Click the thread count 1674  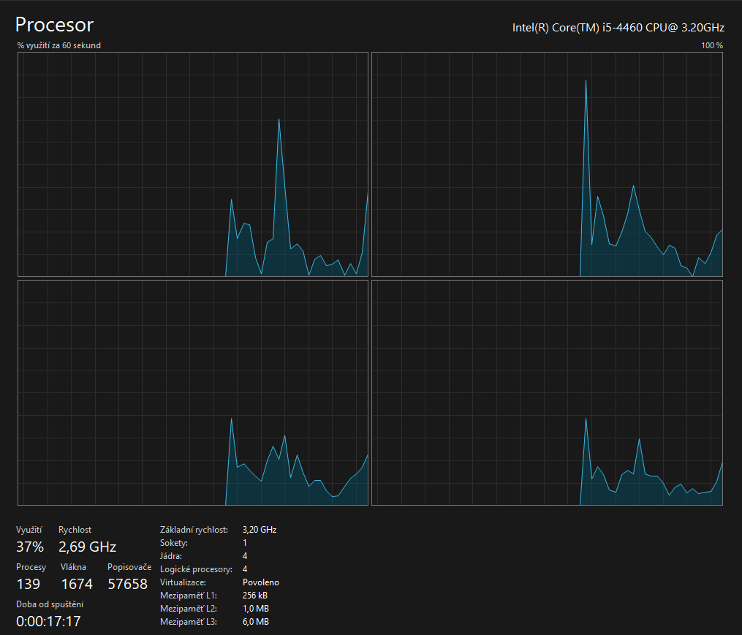(x=77, y=584)
